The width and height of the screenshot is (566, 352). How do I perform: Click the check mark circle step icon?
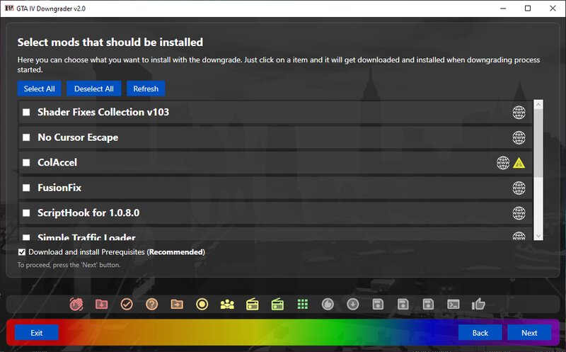[x=127, y=305]
